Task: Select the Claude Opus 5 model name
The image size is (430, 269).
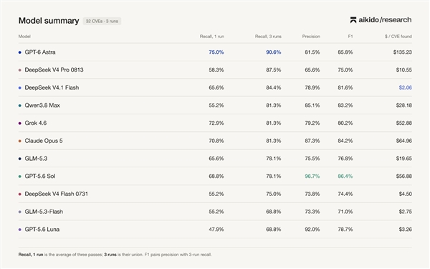Action: pyautogui.click(x=44, y=141)
